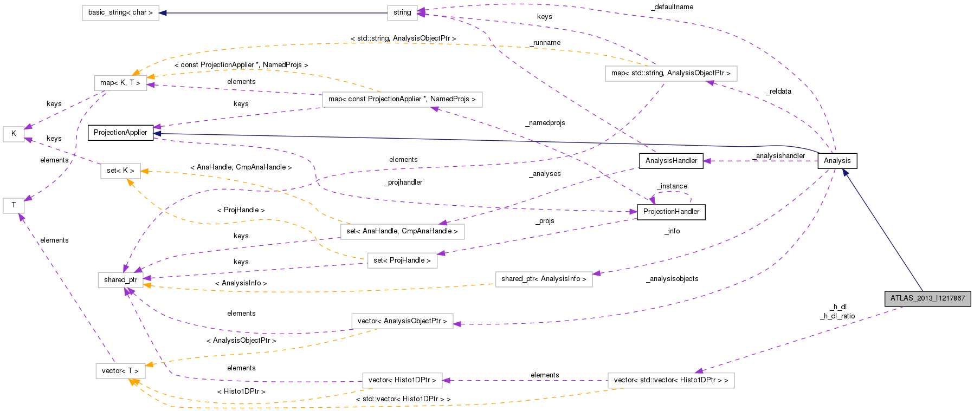Click the _projs edge label
Image resolution: width=974 pixels, height=411 pixels.
point(545,221)
